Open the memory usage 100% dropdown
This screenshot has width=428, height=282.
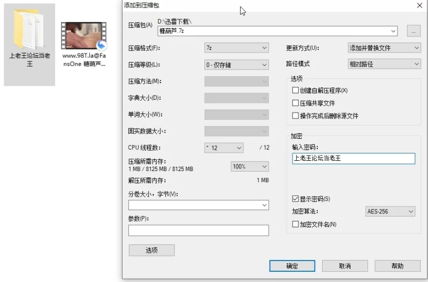[x=249, y=167]
